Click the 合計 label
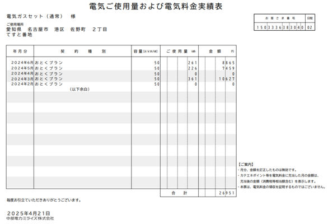Viewport: 328px width, 224px height. [x=179, y=193]
